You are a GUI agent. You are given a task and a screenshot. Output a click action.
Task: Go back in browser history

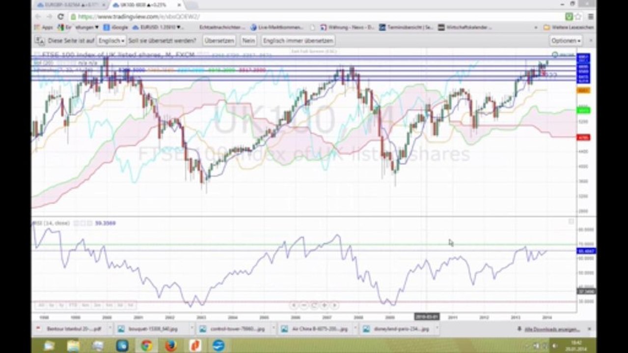(x=39, y=17)
